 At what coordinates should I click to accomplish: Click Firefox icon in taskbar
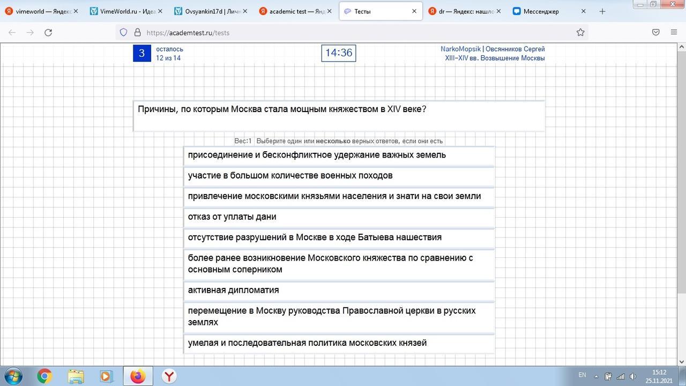[x=138, y=376]
